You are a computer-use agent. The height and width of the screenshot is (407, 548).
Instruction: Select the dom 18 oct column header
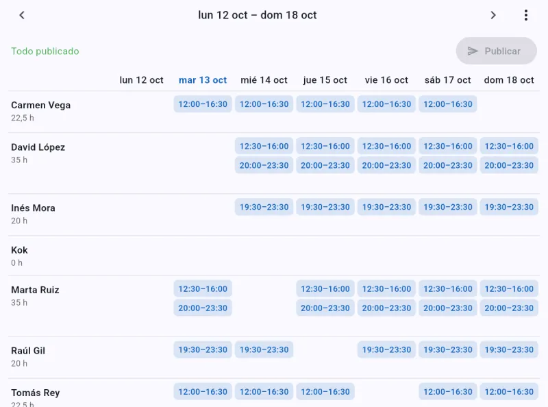[x=509, y=80]
